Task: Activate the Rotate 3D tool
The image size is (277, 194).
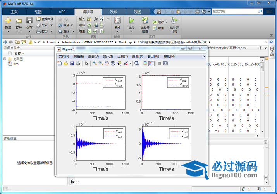Action: coord(113,63)
